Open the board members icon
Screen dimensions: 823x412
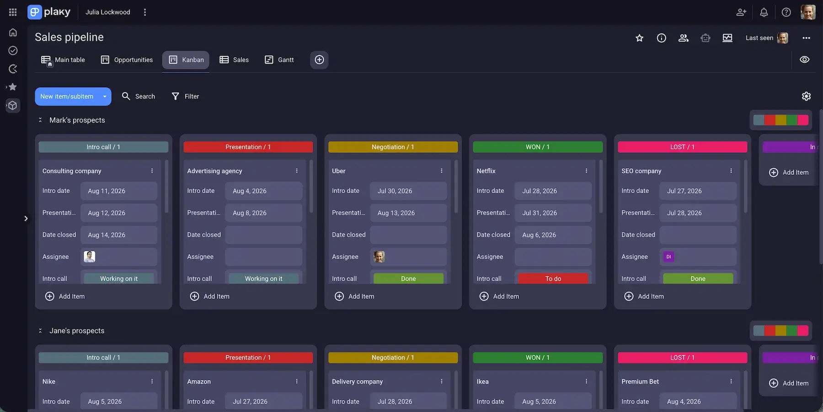[x=683, y=38]
